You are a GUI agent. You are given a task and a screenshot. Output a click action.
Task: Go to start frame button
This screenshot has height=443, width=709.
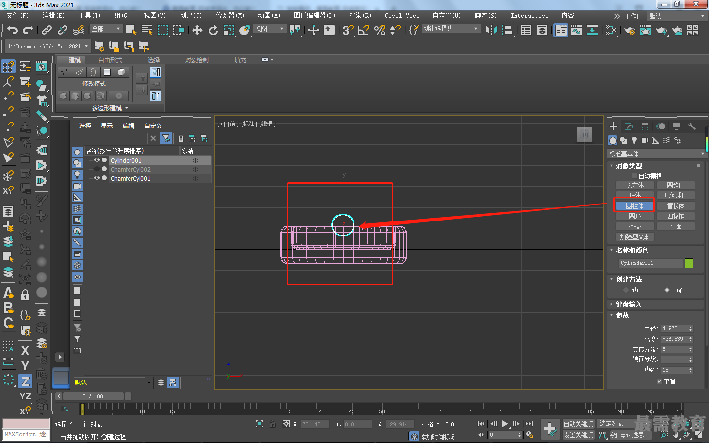481,424
